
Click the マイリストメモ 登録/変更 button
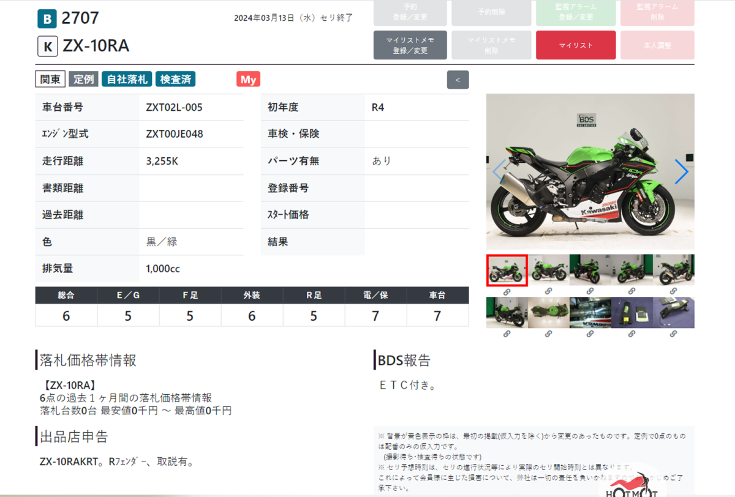point(410,45)
